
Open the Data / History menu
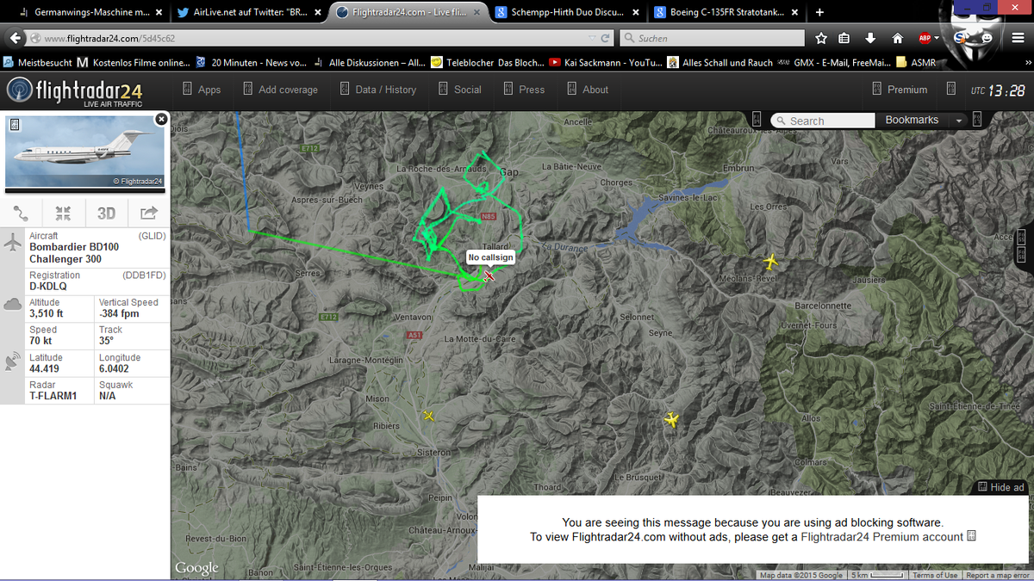coord(378,90)
